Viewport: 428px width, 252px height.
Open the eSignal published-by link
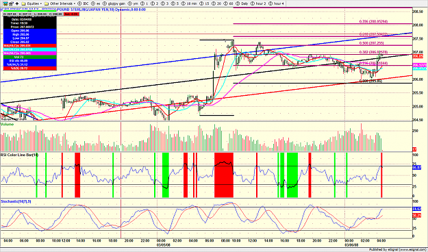point(398,249)
